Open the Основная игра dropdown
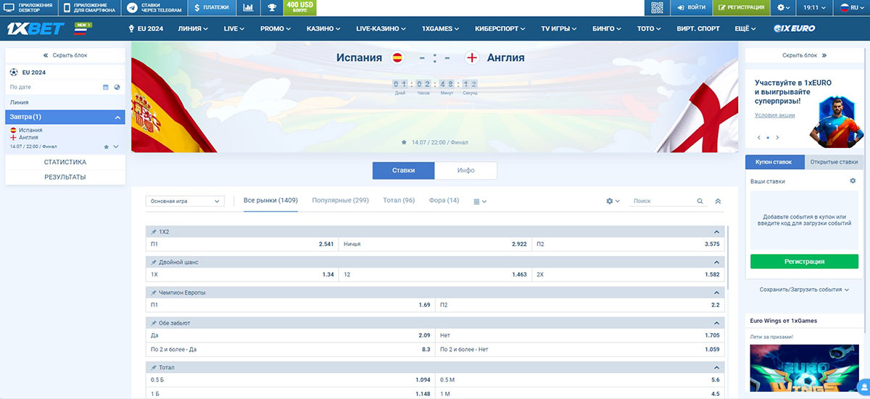The width and height of the screenshot is (870, 399). tap(185, 201)
